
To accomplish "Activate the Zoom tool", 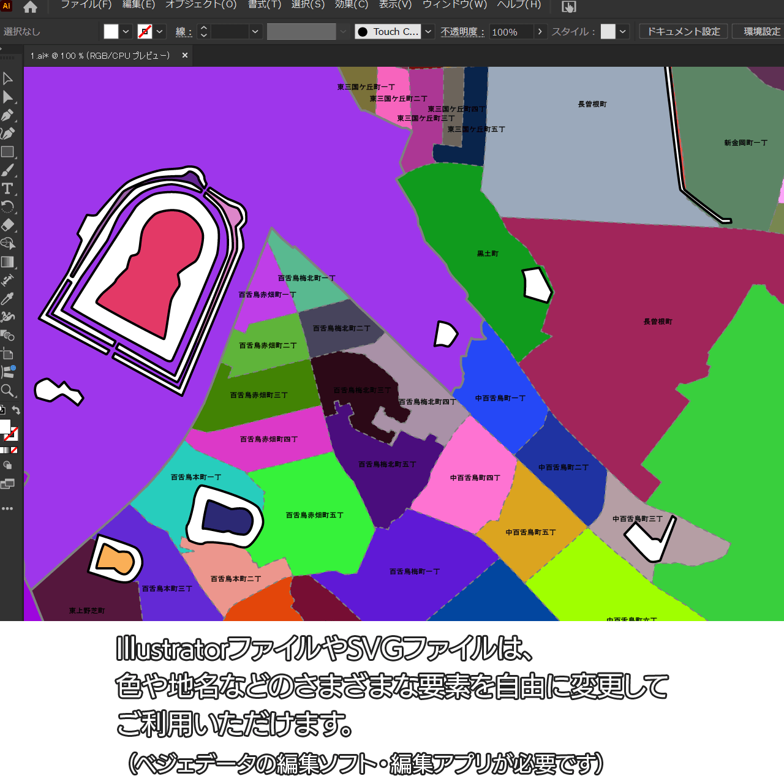I will [7, 391].
